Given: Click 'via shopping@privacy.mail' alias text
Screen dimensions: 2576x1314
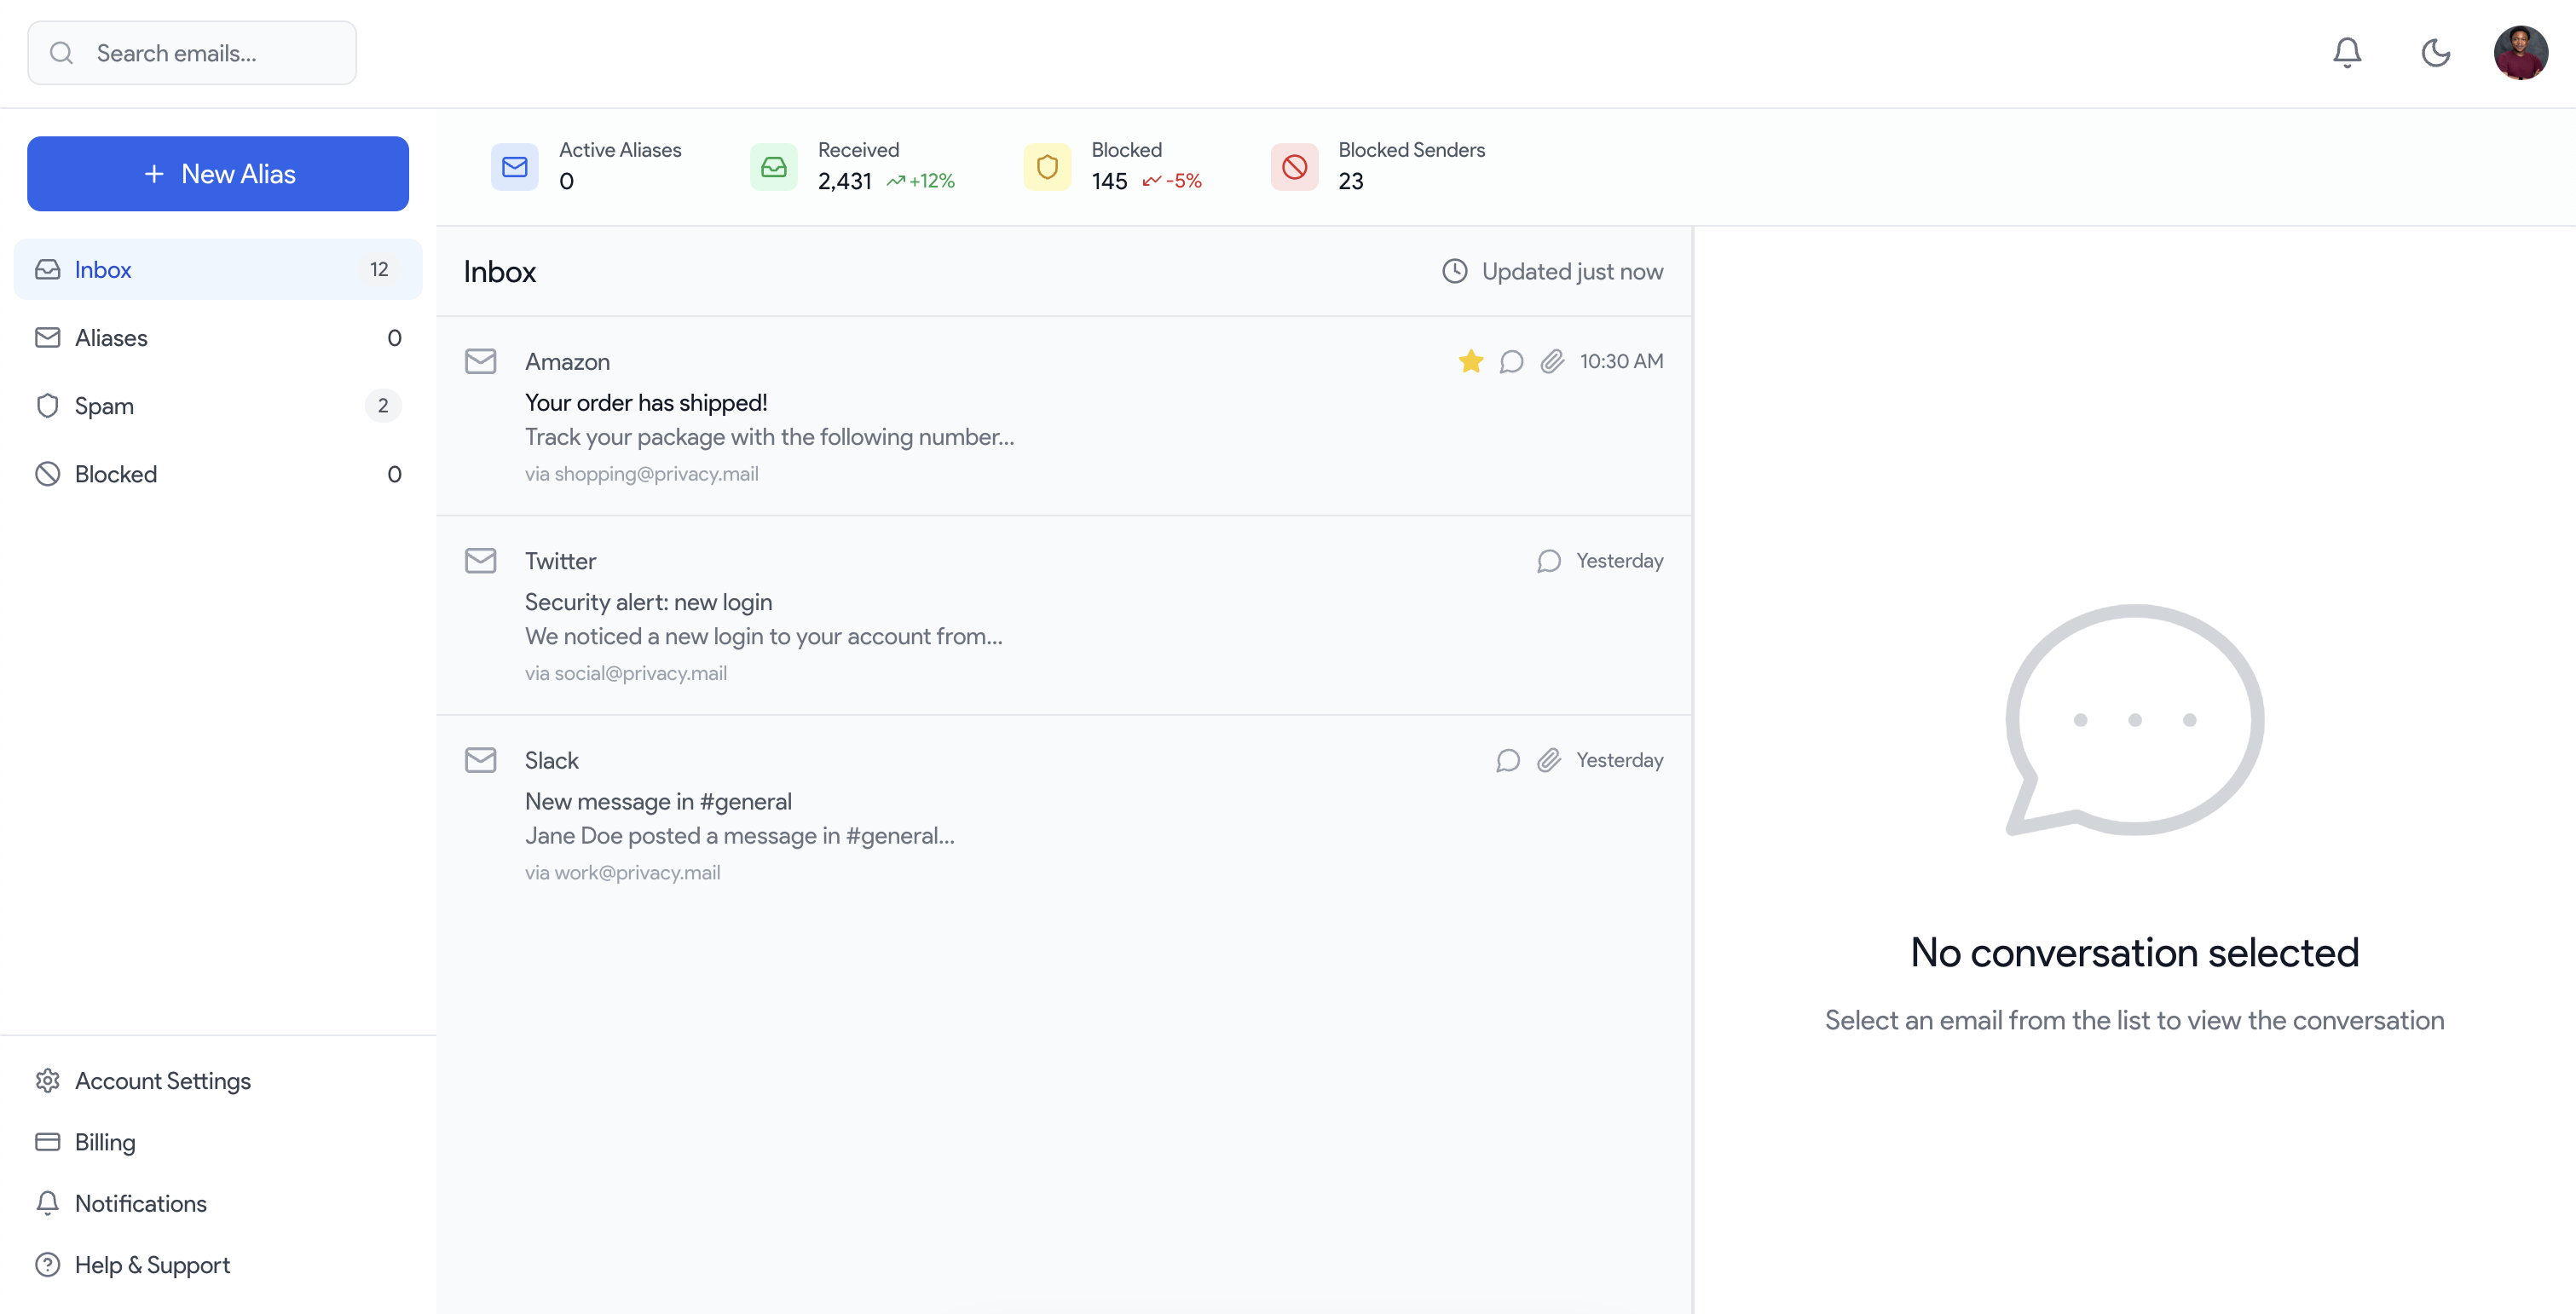Looking at the screenshot, I should (x=641, y=474).
